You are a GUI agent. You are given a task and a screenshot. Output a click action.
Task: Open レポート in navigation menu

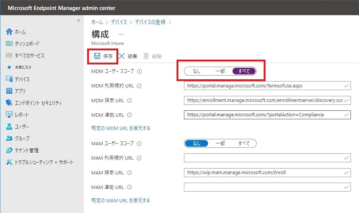[x=22, y=114]
